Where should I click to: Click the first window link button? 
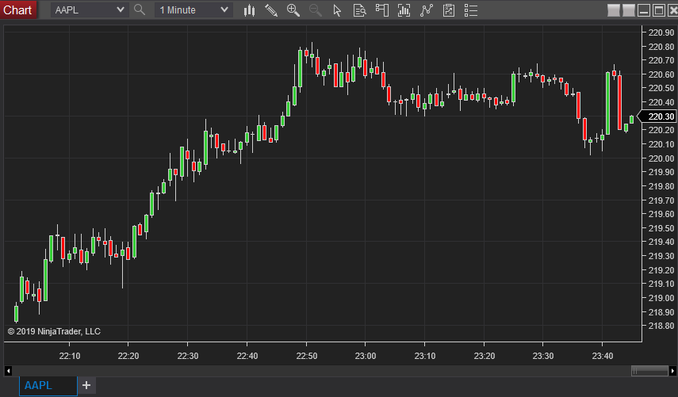[614, 10]
